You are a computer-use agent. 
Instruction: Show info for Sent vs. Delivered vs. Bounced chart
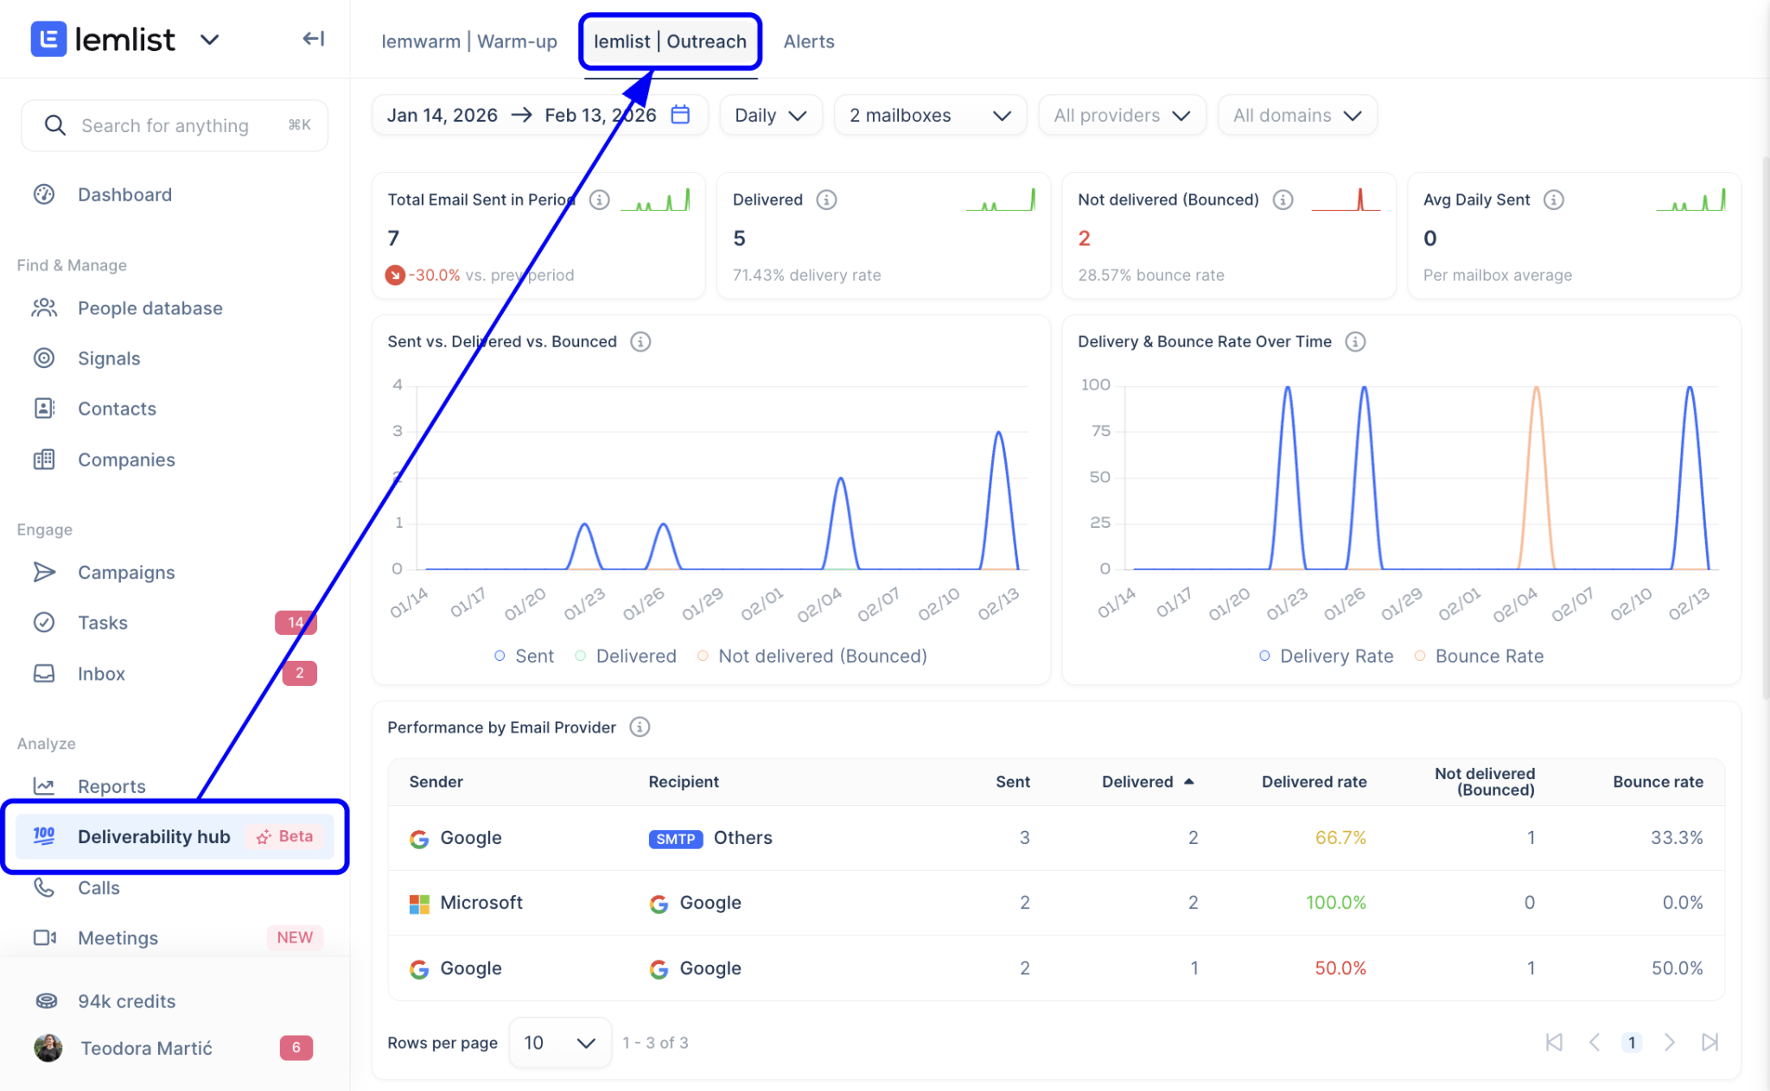(x=640, y=341)
